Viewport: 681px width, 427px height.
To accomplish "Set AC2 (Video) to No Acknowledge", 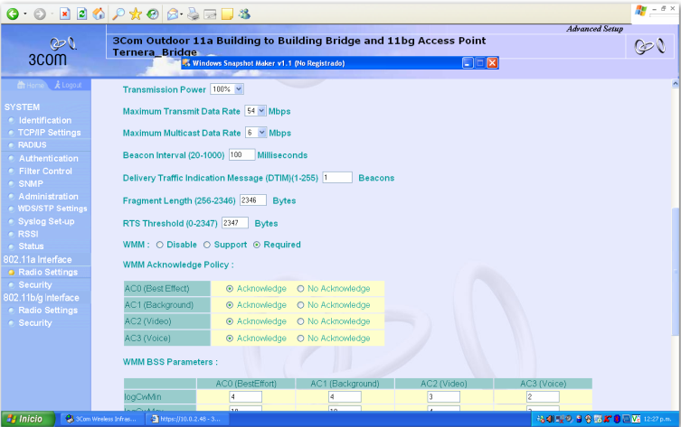I will (x=301, y=321).
